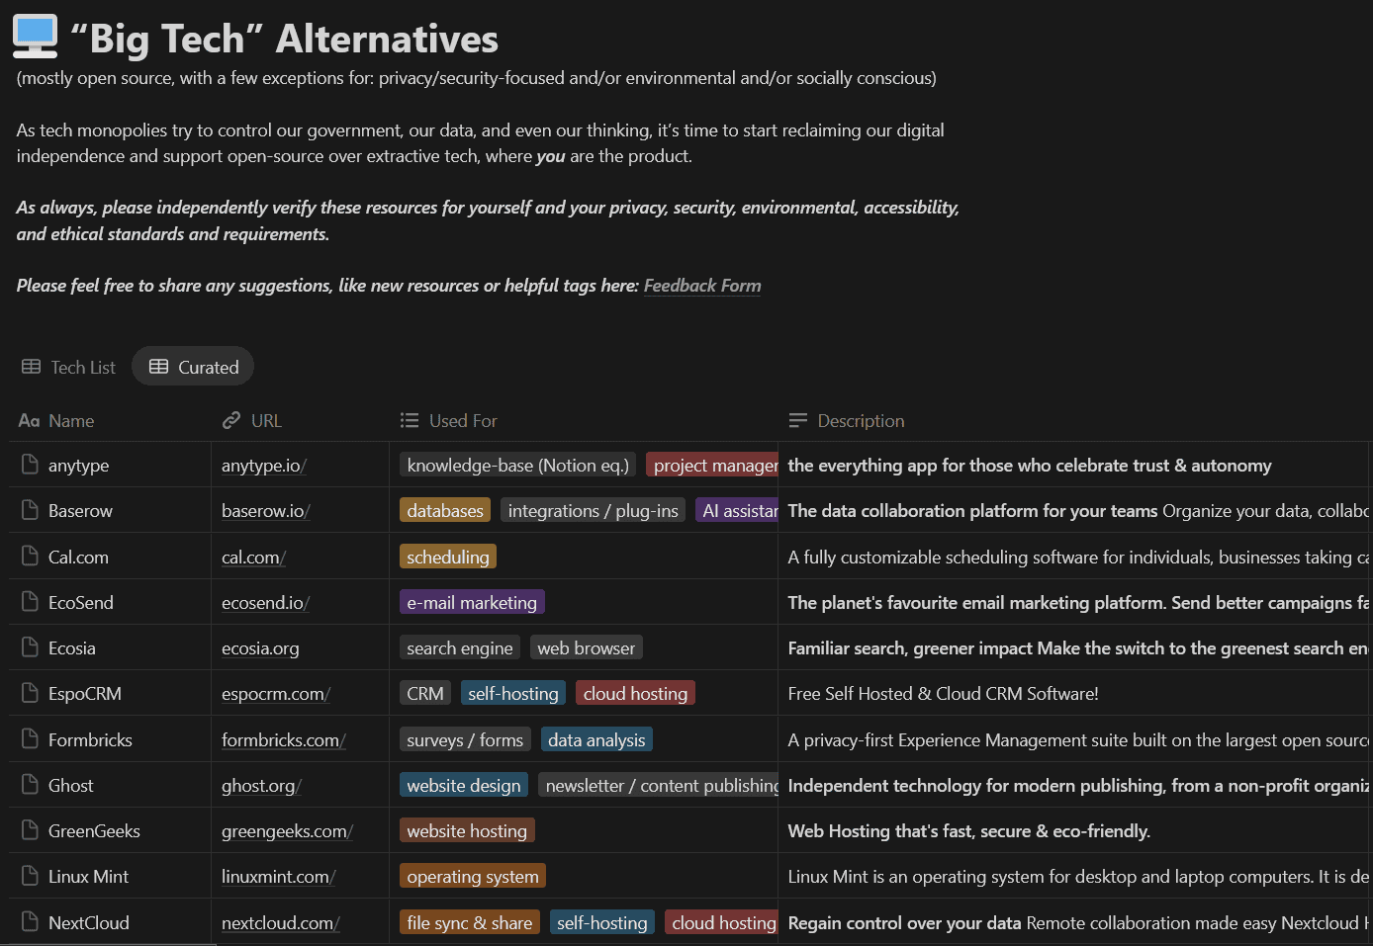Click the page icon next to anytype
The width and height of the screenshot is (1373, 946).
point(27,464)
